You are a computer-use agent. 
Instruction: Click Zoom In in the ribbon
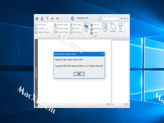pos(95,25)
